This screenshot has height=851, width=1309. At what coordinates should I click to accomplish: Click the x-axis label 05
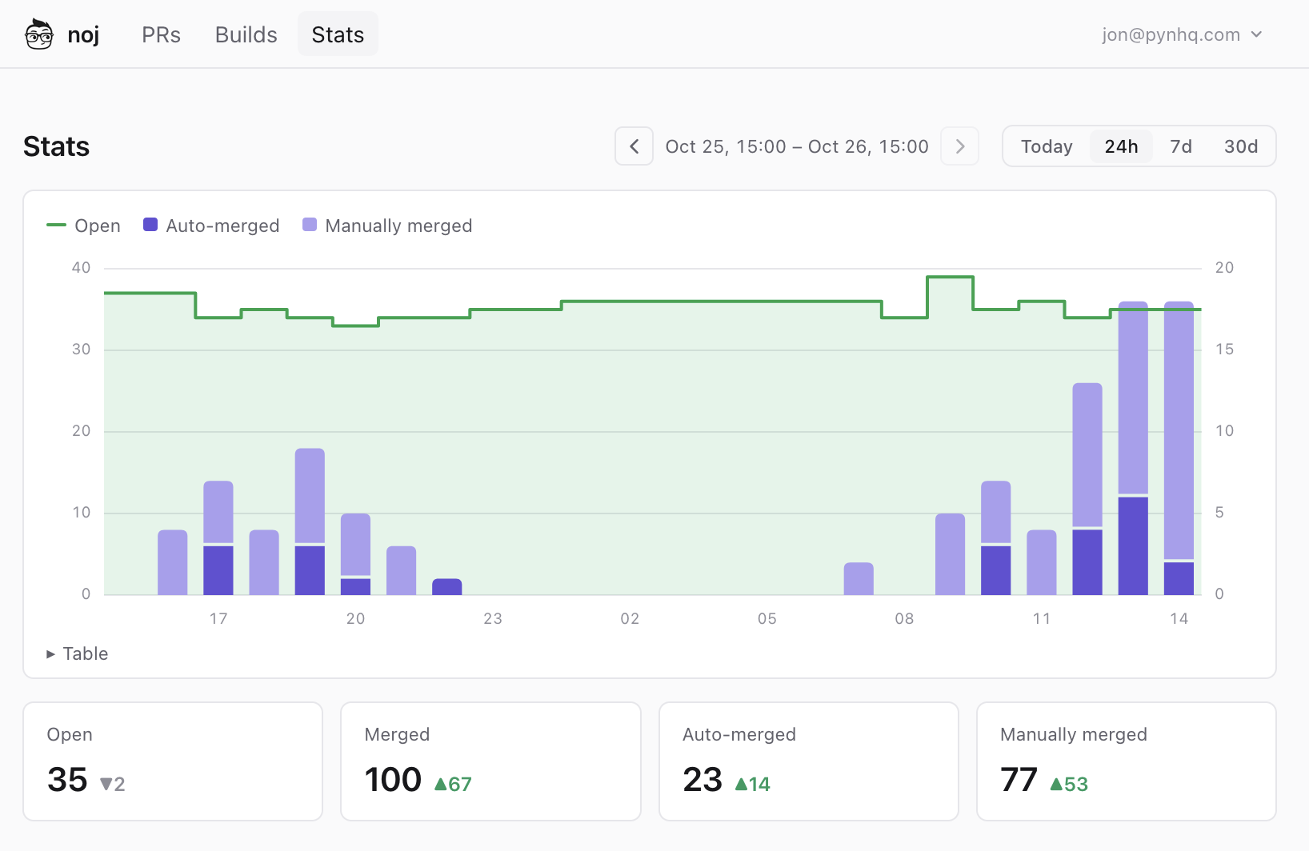[767, 618]
